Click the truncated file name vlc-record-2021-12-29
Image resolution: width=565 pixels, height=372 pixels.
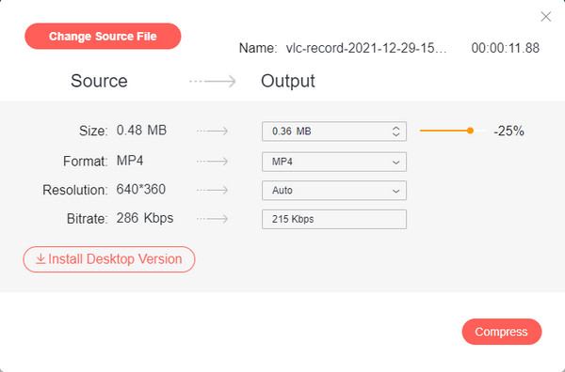[366, 48]
